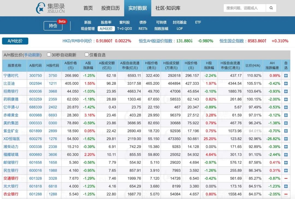
Task: Add 潍柴动力 to watchlist with plus icon
Action: pos(286,147)
